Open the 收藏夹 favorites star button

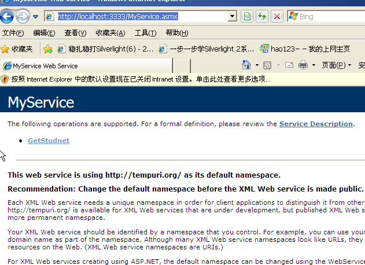(x=17, y=49)
